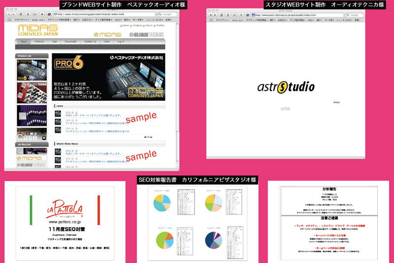Click the Reload icon in Midas browser toolbar
Screen dimensions: 394x263
(x=28, y=14)
